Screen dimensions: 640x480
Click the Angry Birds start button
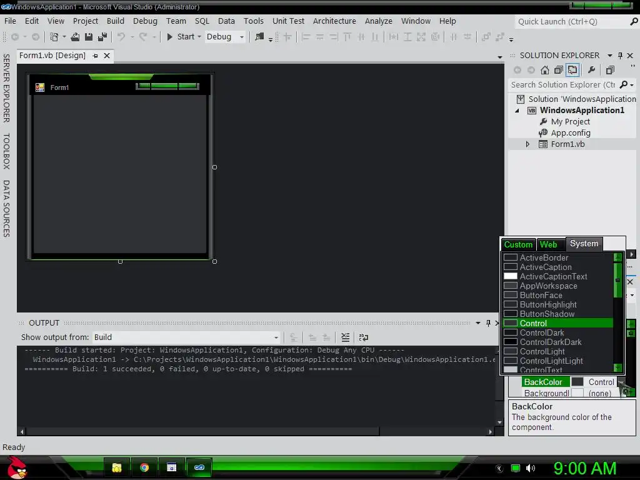click(17, 467)
